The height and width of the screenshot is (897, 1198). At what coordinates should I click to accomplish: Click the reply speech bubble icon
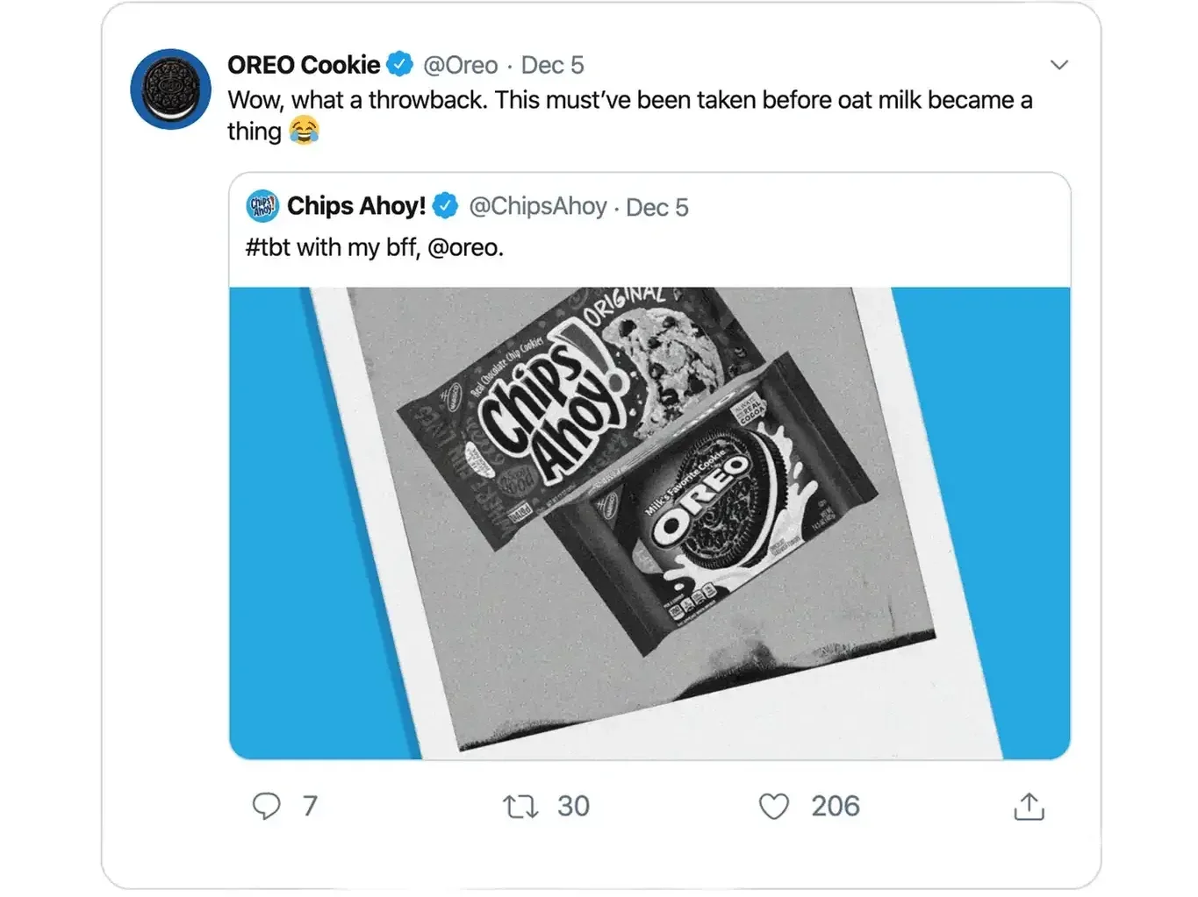tap(266, 806)
